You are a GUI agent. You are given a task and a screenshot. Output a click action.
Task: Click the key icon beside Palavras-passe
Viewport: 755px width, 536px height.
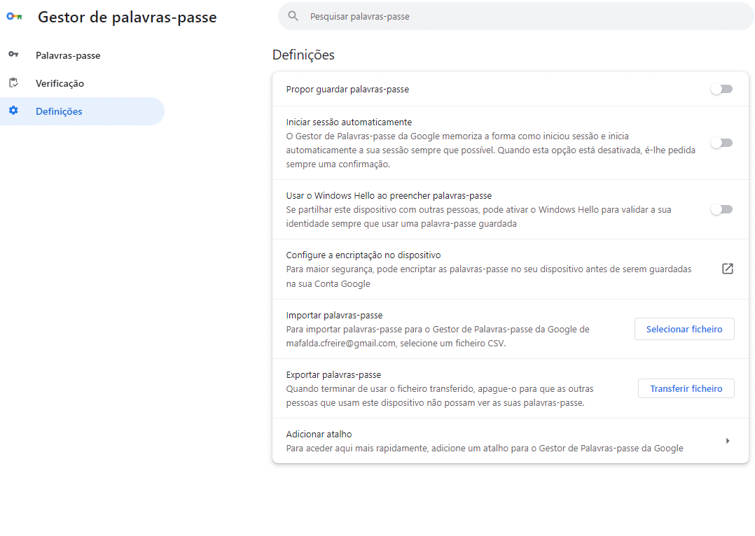(13, 55)
